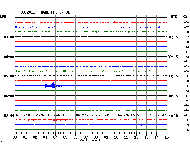
Task: Click the seismic event burst on blue trace
Action: 53,86
